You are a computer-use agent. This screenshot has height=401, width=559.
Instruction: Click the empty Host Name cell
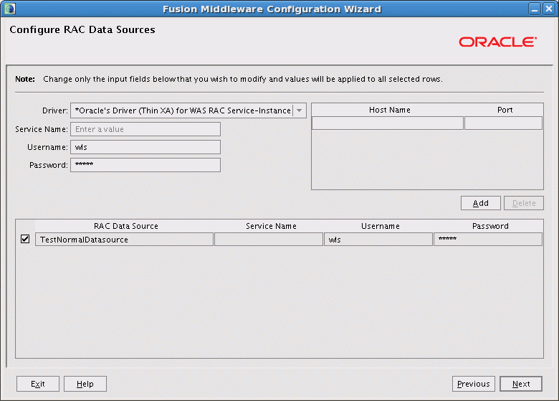[388, 123]
